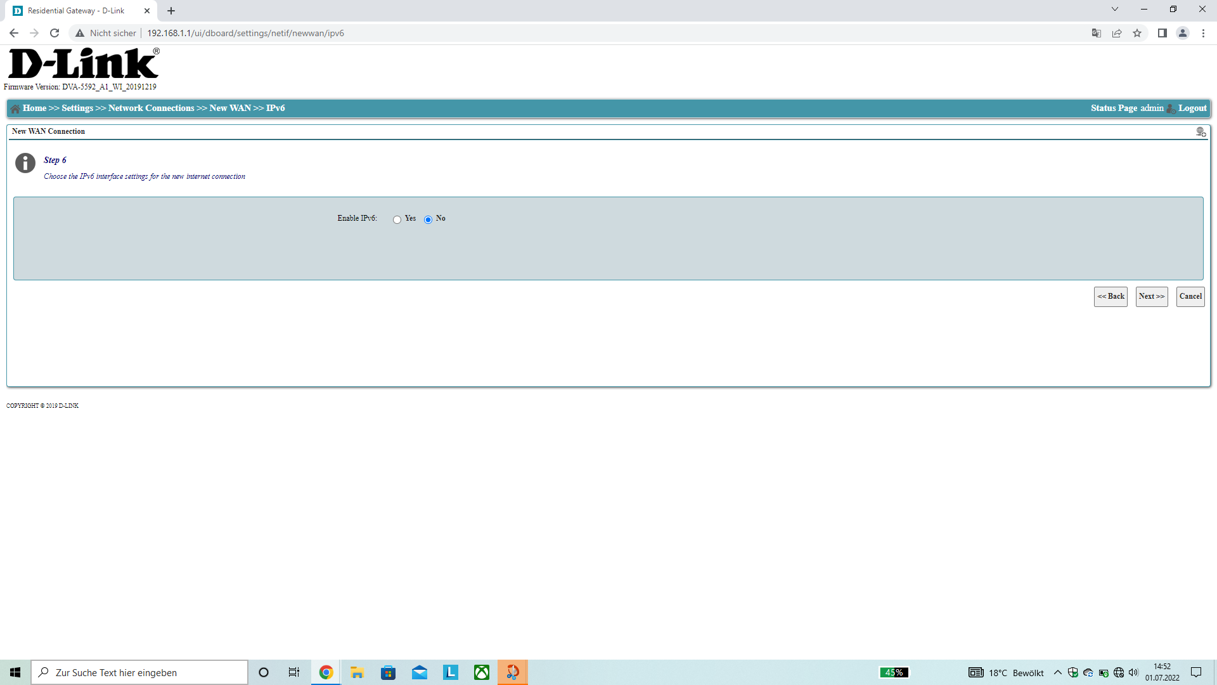The width and height of the screenshot is (1217, 685).
Task: Reload the router page
Action: [x=55, y=33]
